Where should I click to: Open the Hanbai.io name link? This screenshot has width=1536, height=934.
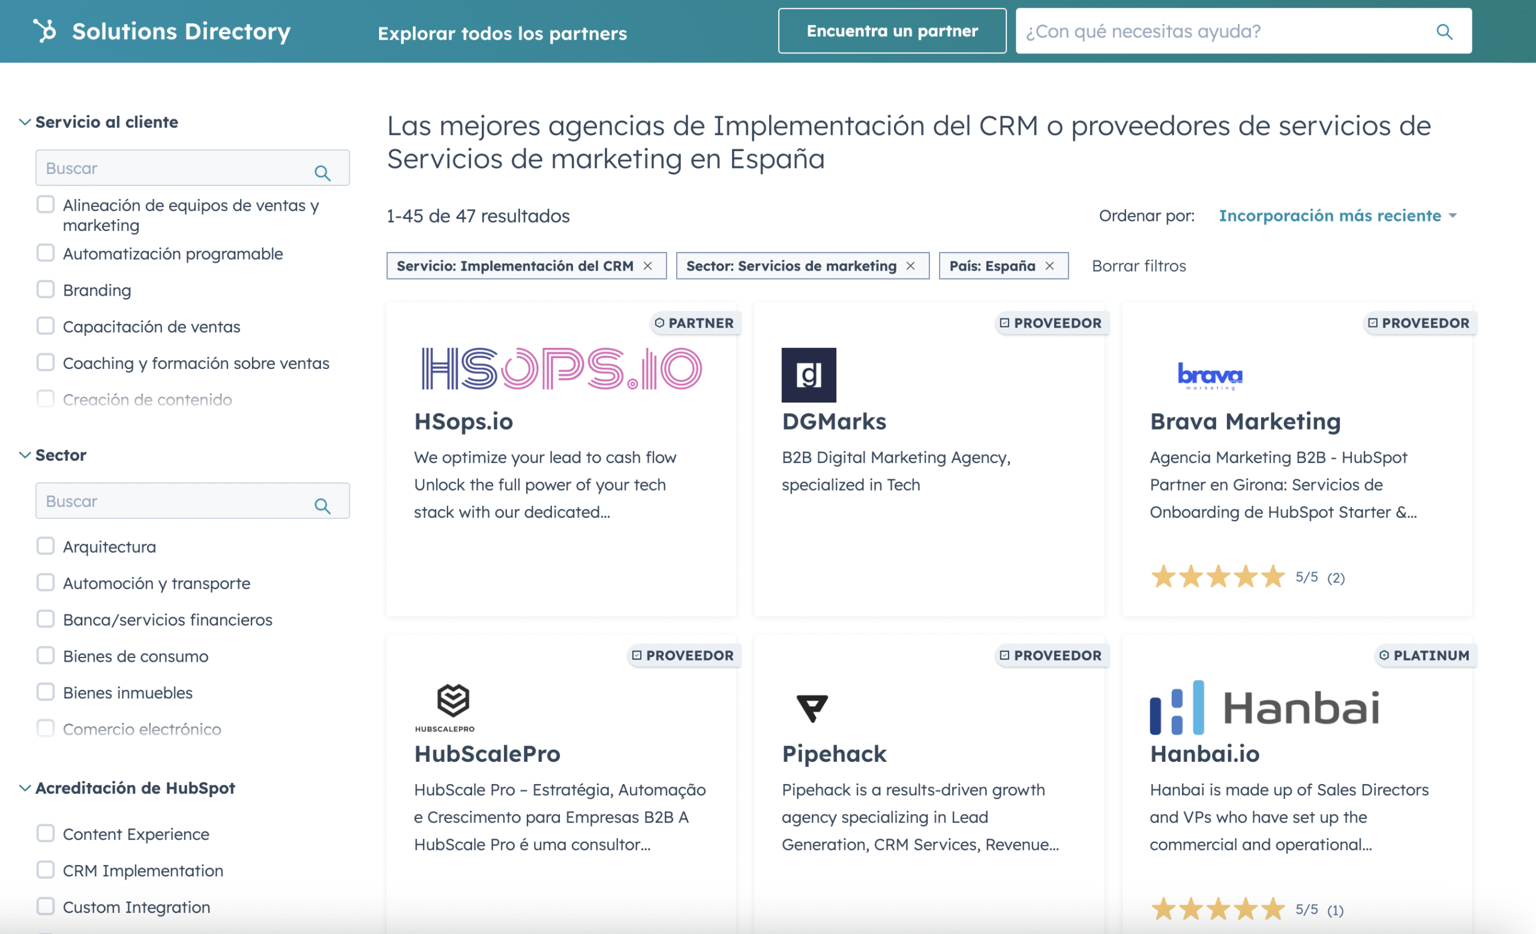(x=1204, y=754)
